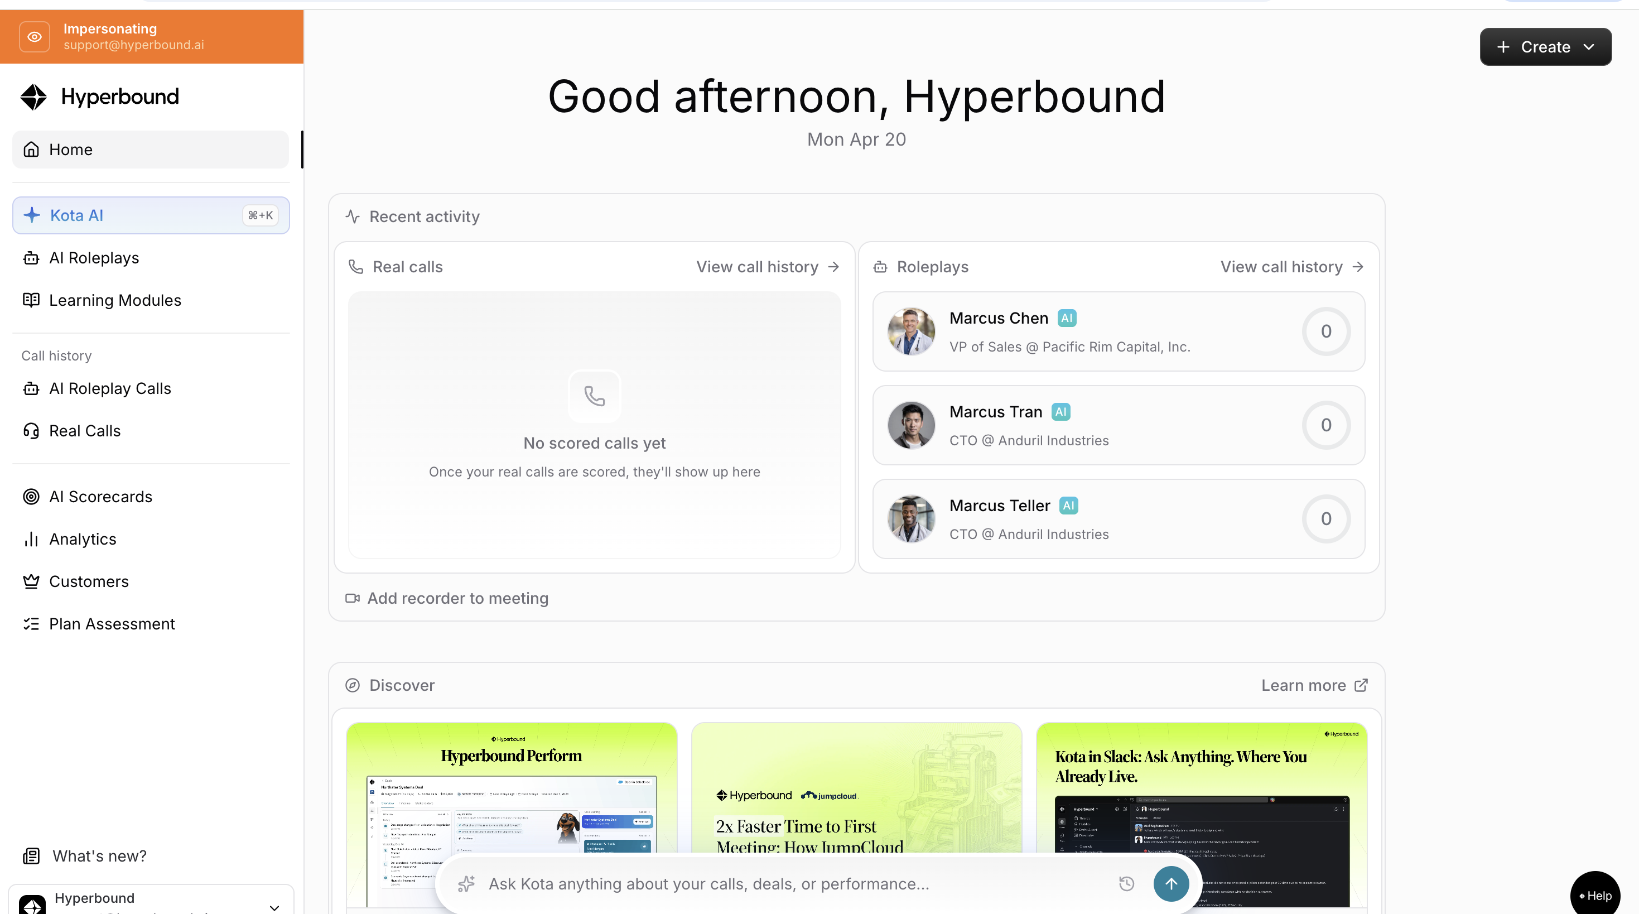Click the AI badge next to Marcus Chen

tap(1067, 318)
